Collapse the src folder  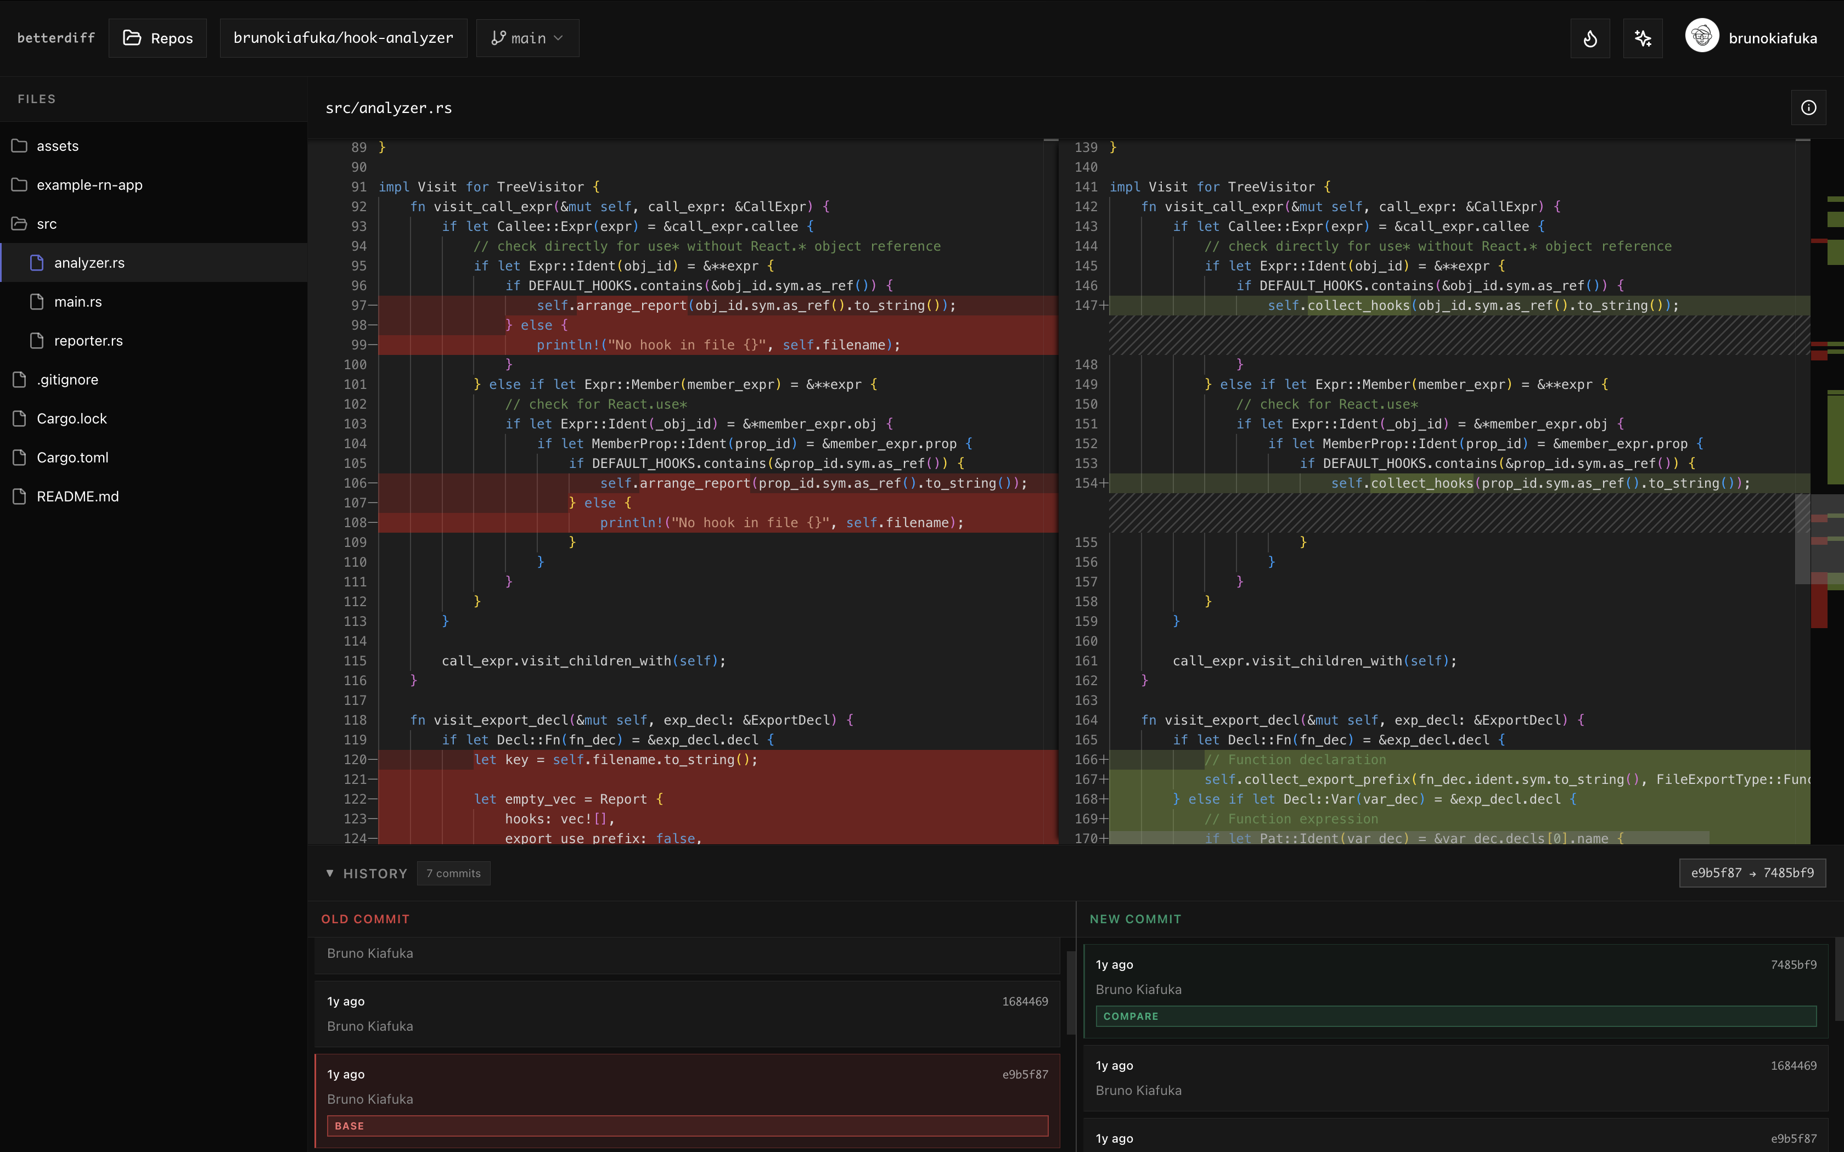pyautogui.click(x=47, y=224)
